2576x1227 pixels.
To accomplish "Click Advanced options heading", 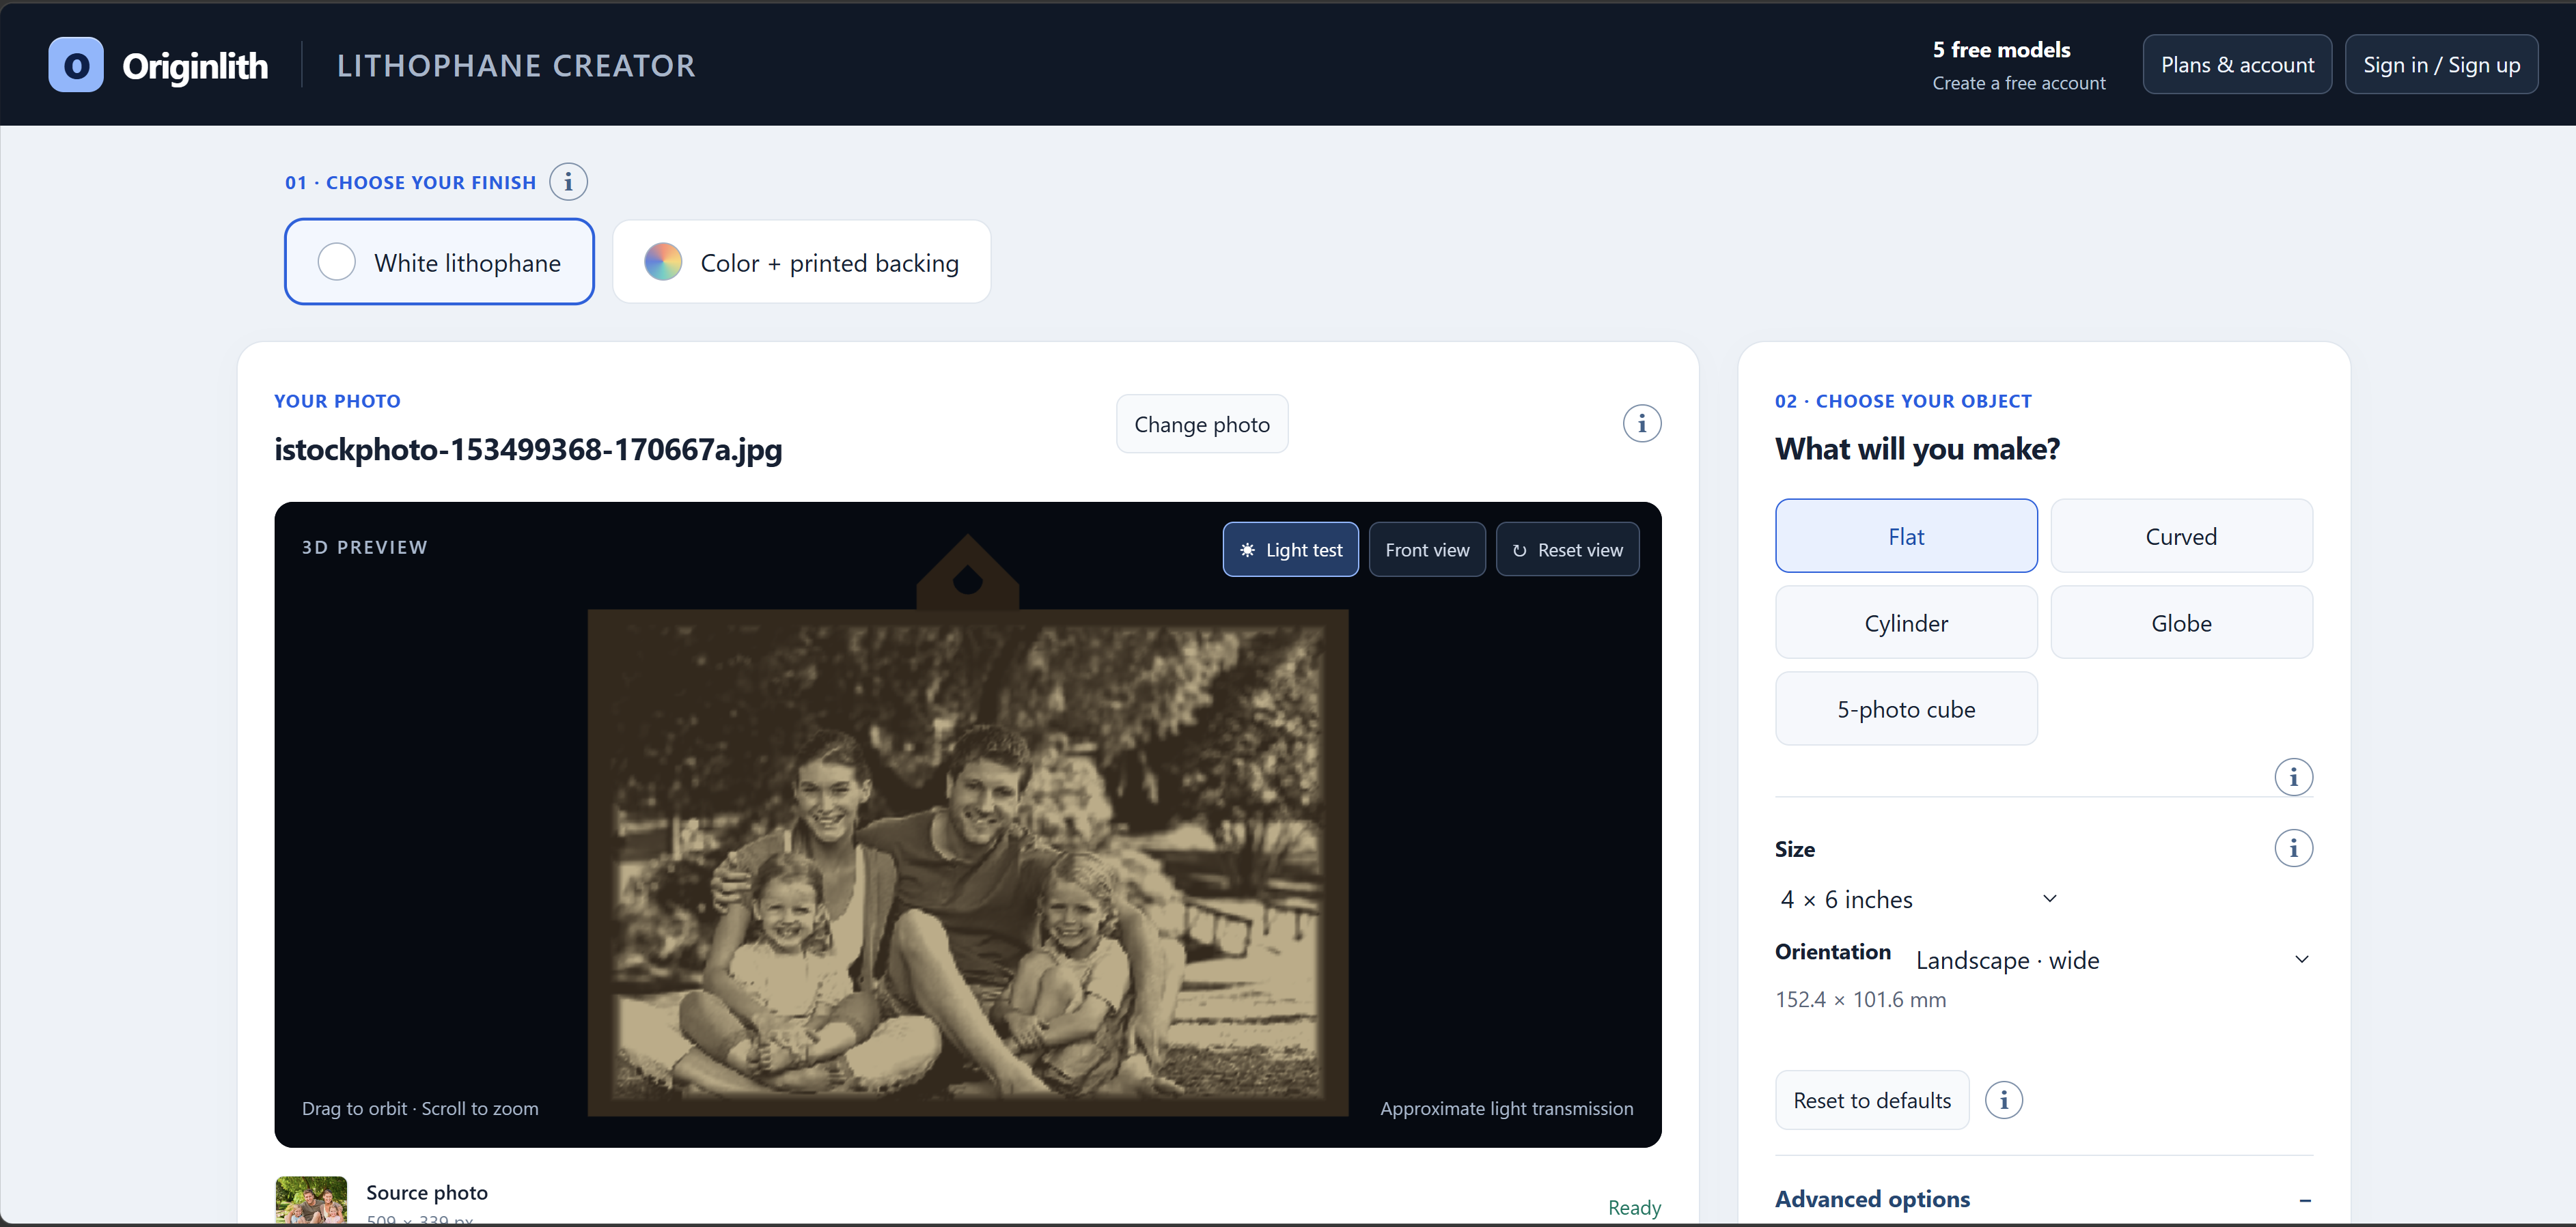I will [x=1872, y=1199].
